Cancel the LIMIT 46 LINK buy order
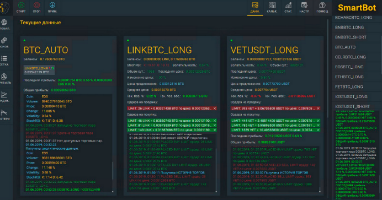This screenshot has height=200, width=382. pos(215,121)
